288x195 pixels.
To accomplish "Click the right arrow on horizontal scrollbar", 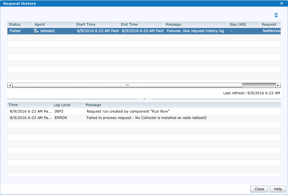I will point(278,85).
